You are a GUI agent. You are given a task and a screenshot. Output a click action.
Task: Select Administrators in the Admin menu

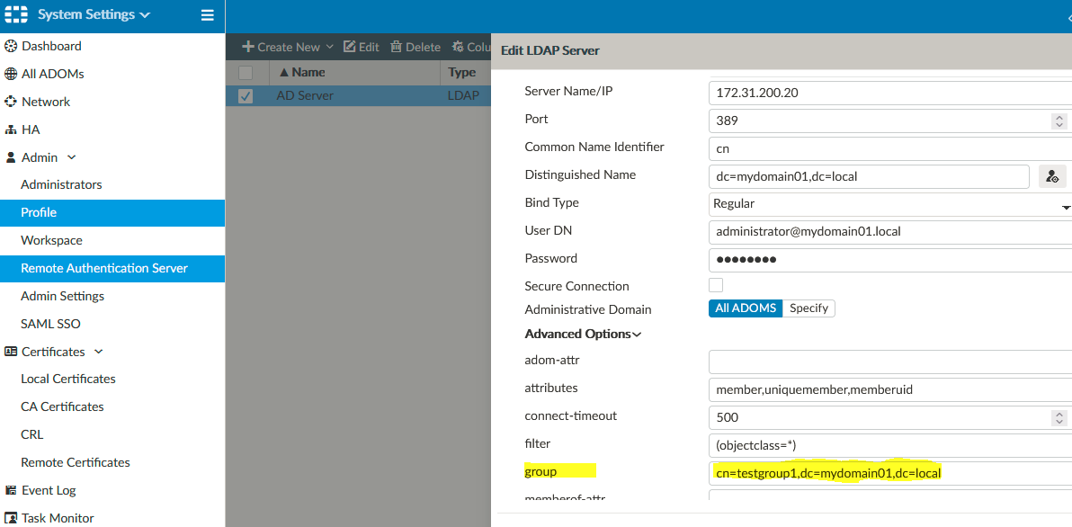click(61, 184)
